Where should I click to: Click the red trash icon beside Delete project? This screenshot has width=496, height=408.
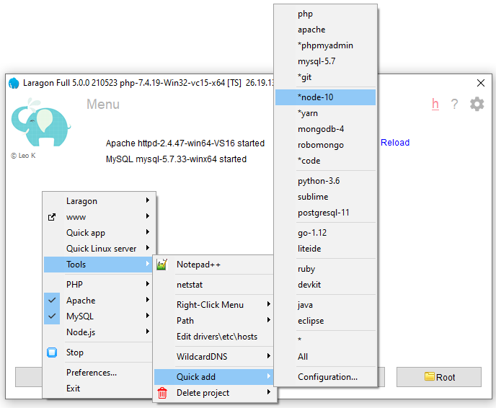(162, 393)
